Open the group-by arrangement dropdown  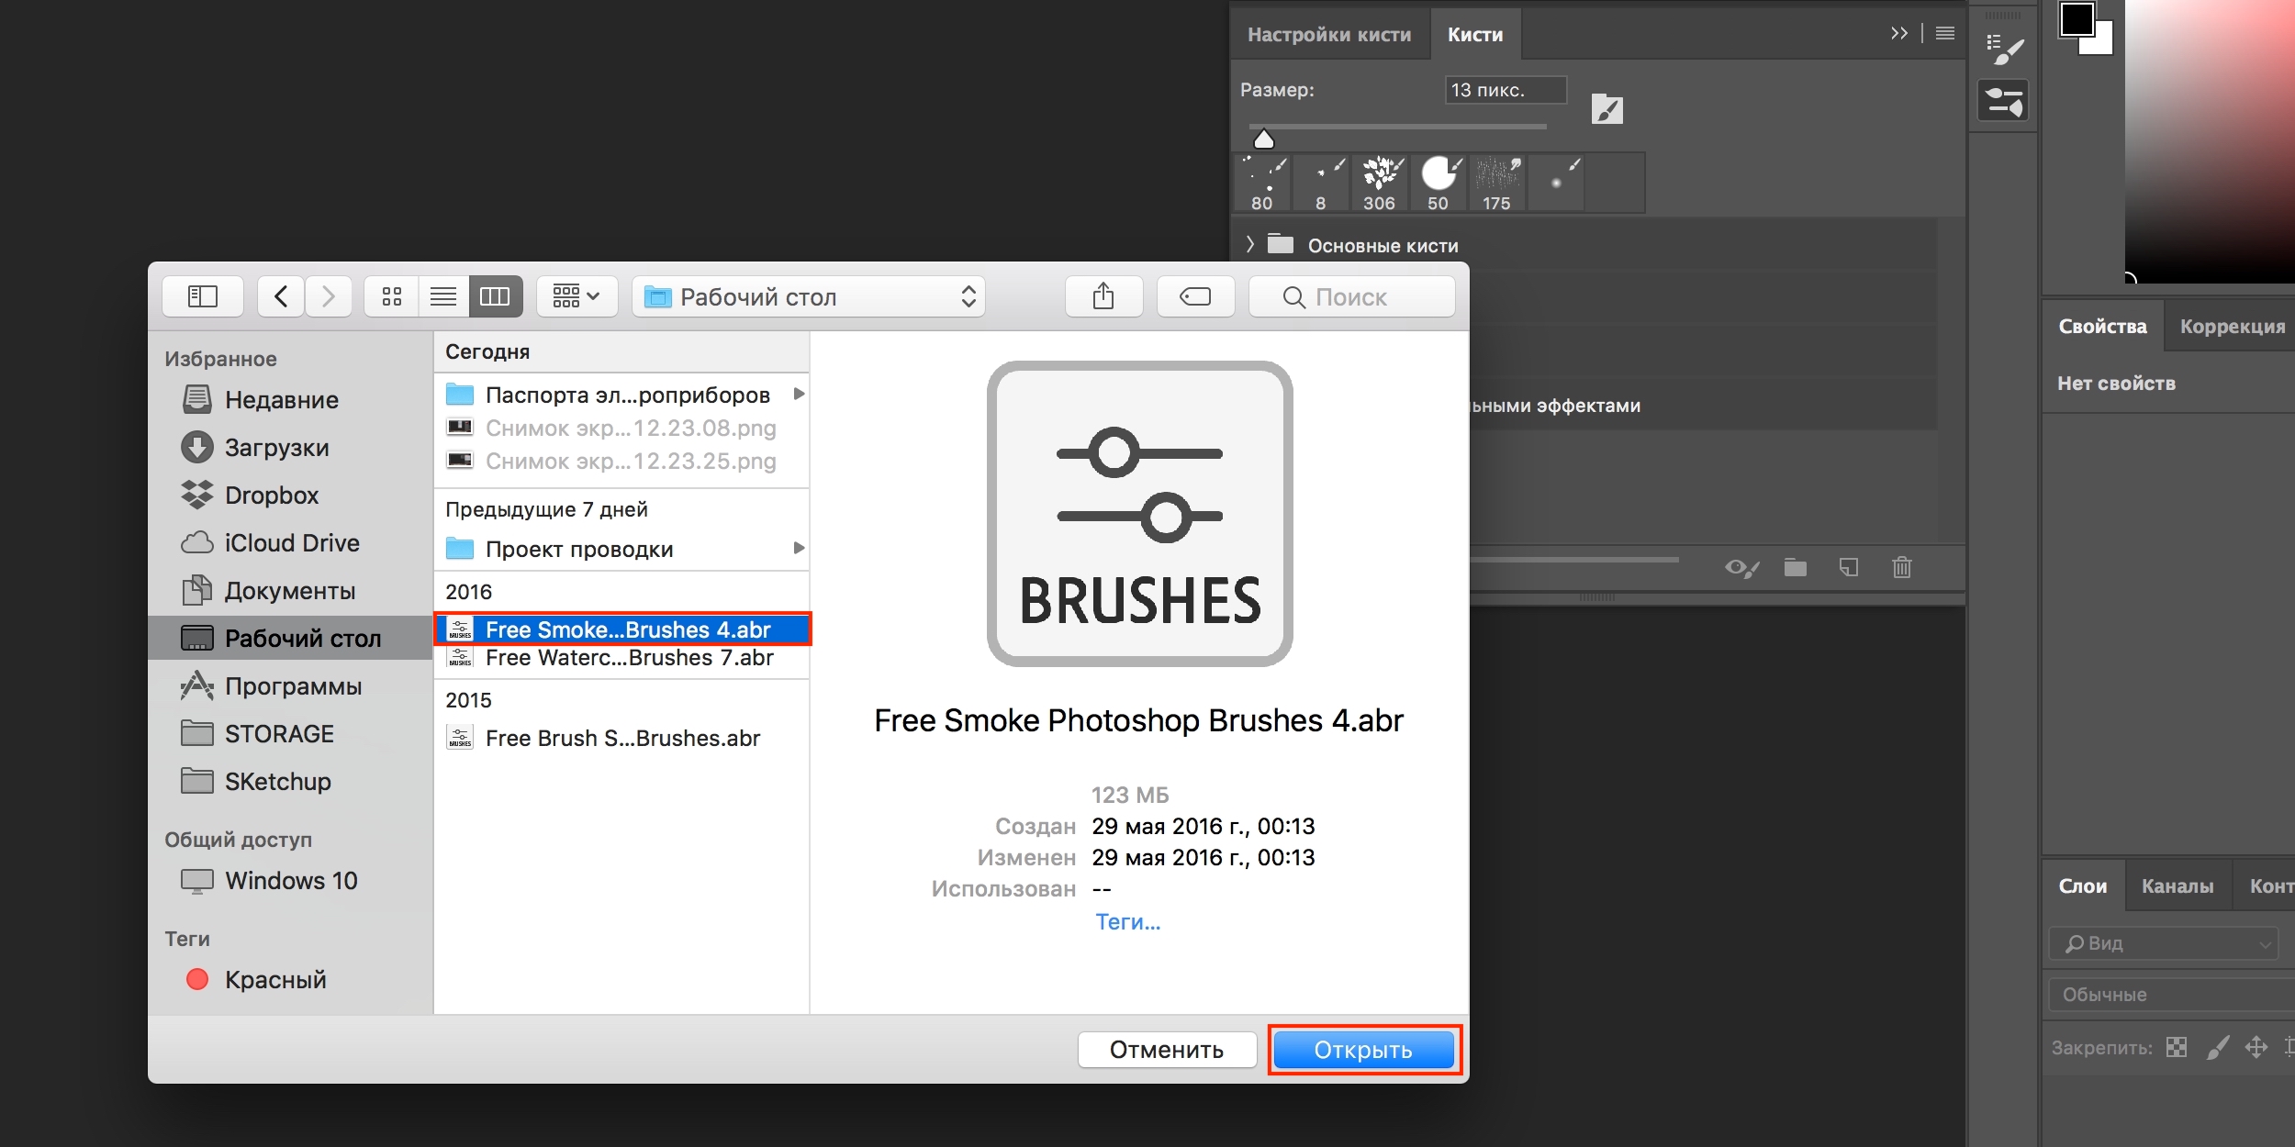576,296
